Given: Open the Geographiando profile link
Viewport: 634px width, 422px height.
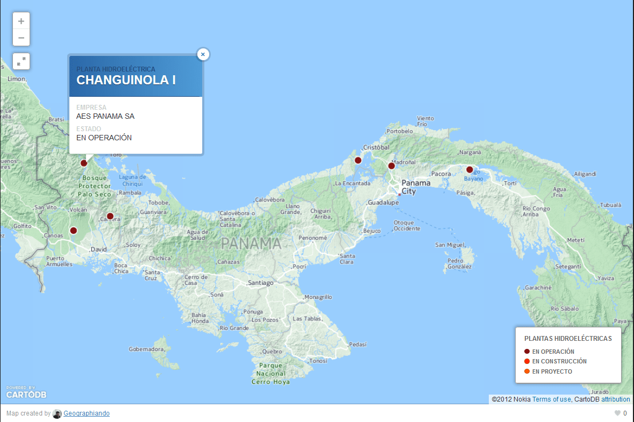Looking at the screenshot, I should [87, 413].
